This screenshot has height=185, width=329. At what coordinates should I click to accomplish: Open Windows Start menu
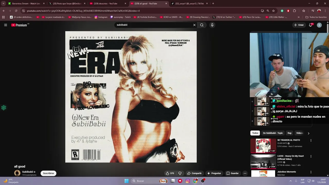coord(126,181)
